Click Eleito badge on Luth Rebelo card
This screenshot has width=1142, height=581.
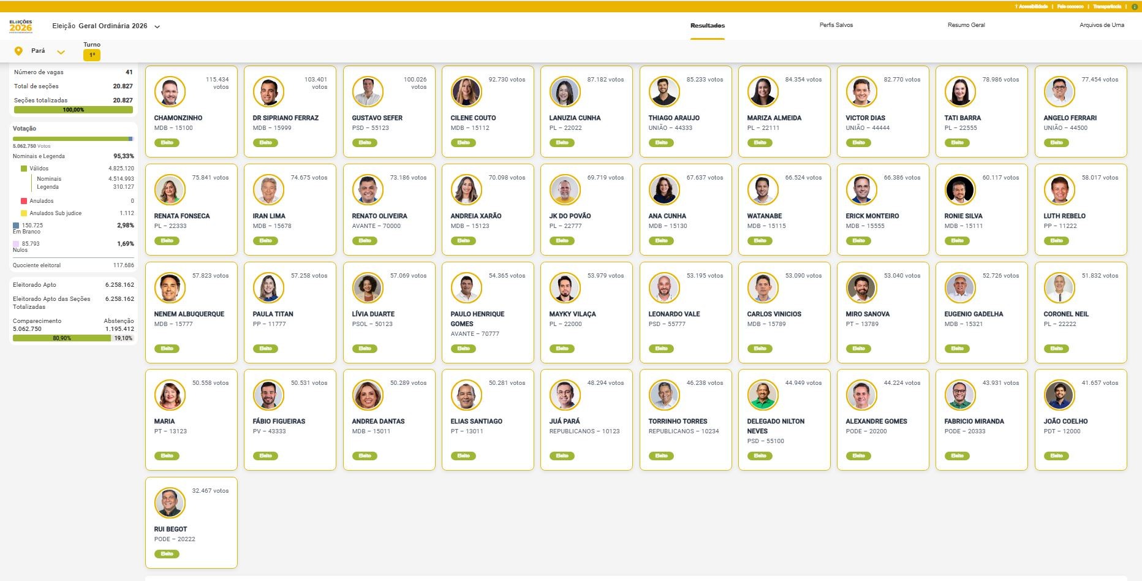pos(1056,241)
